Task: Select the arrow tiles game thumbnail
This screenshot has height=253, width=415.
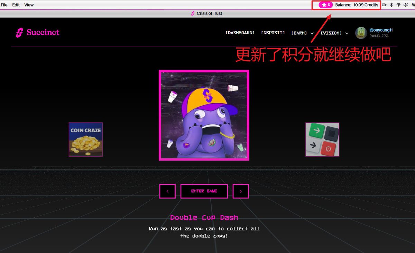Action: [322, 139]
